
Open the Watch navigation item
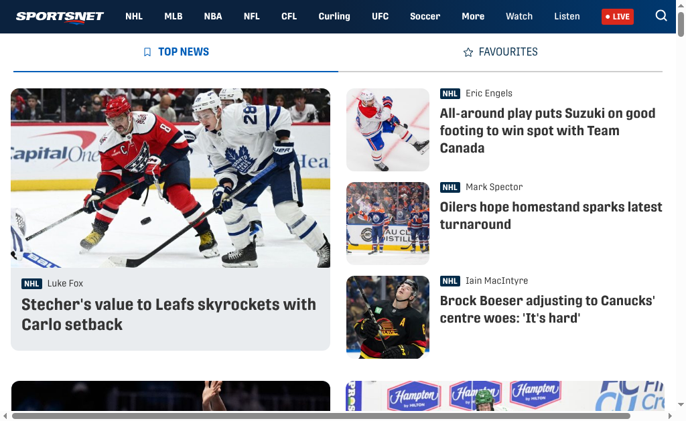(x=519, y=16)
